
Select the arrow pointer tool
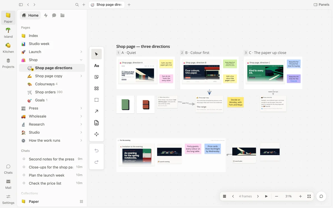96,54
